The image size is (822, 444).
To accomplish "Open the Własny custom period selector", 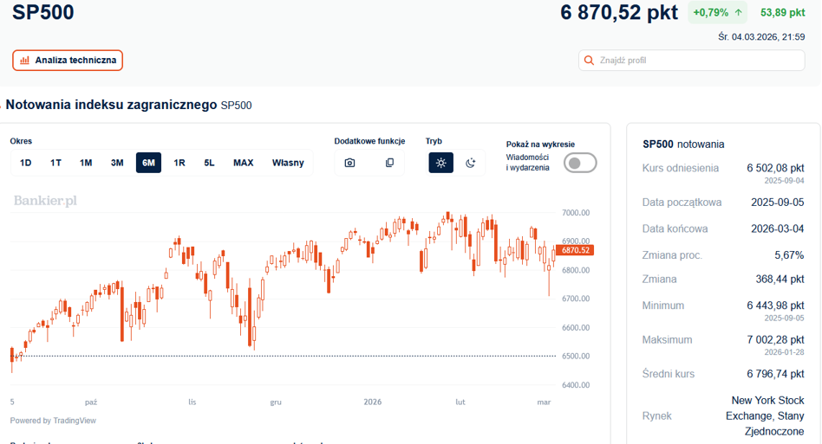I will [288, 163].
